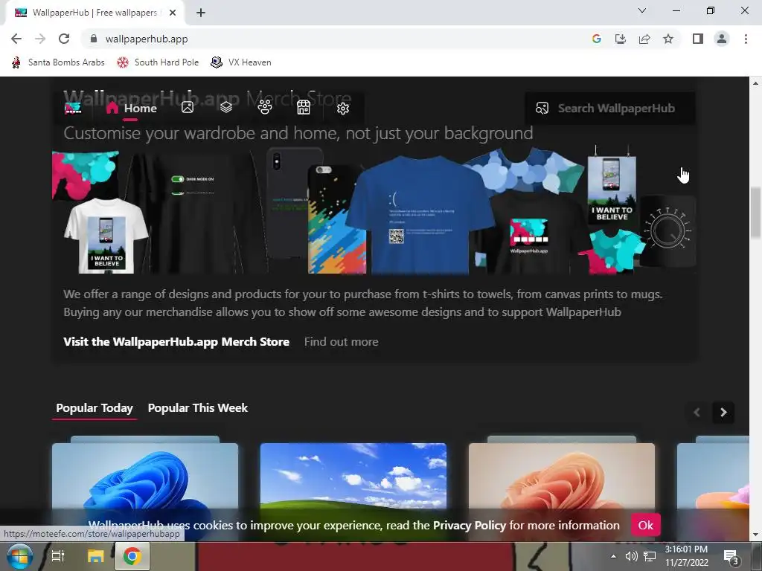Expand the tab search chevron
Screen dimensions: 762x571
[642, 10]
